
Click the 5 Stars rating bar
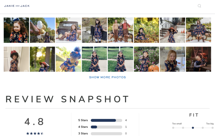click(x=106, y=120)
